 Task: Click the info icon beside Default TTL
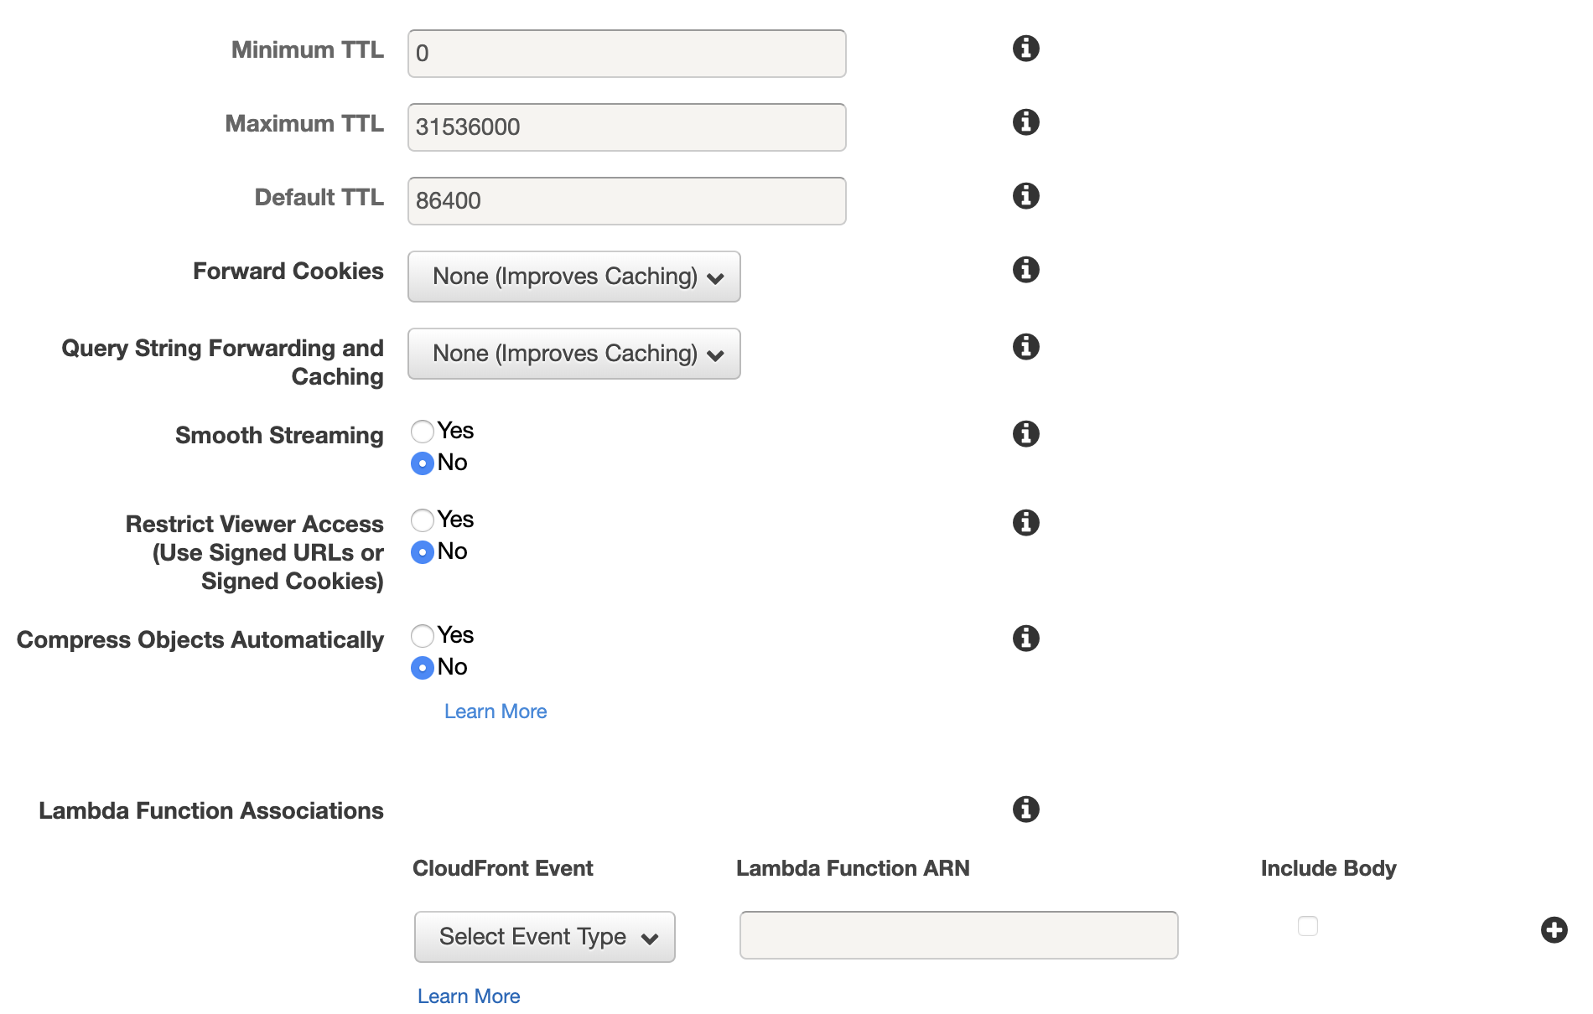pos(1025,196)
